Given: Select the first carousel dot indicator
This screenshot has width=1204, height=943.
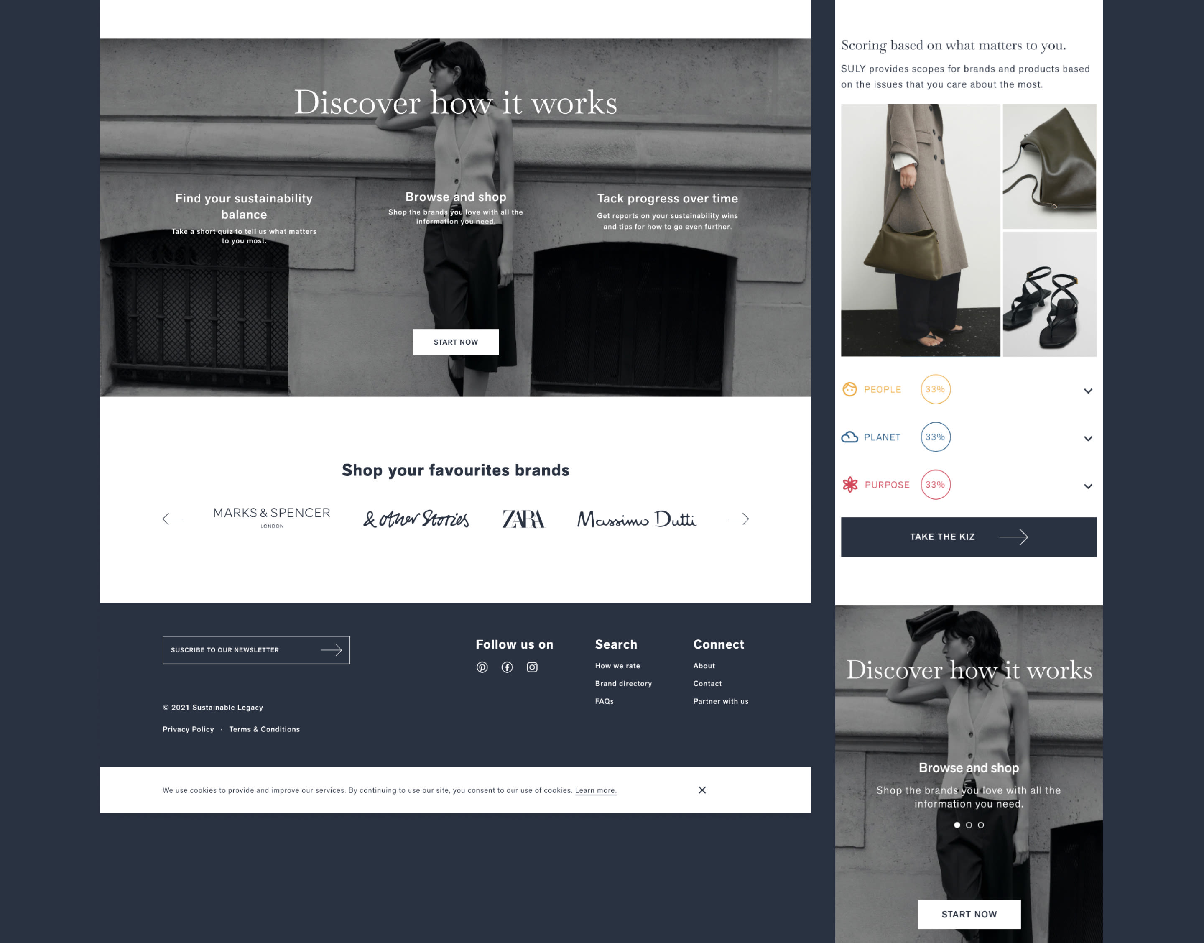Looking at the screenshot, I should 957,825.
